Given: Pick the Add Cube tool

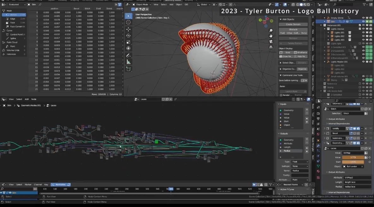Looking at the screenshot, I should (128, 69).
